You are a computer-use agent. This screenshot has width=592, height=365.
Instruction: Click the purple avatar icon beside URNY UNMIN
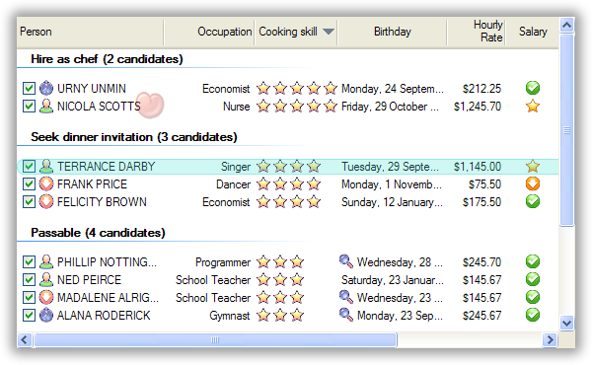pos(46,88)
